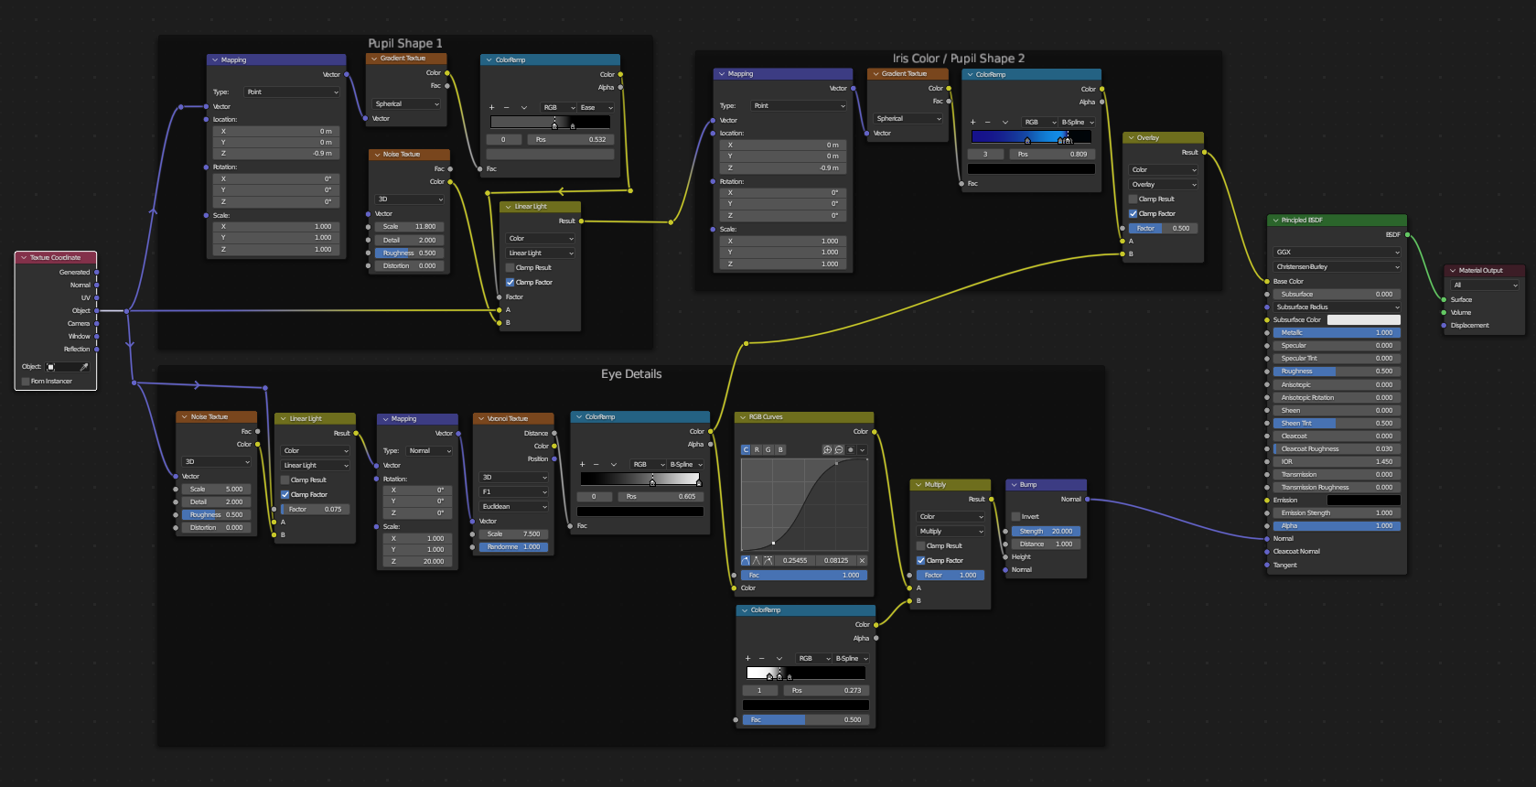Click the zoom in icon in RGB Curves
This screenshot has width=1536, height=787.
[827, 450]
